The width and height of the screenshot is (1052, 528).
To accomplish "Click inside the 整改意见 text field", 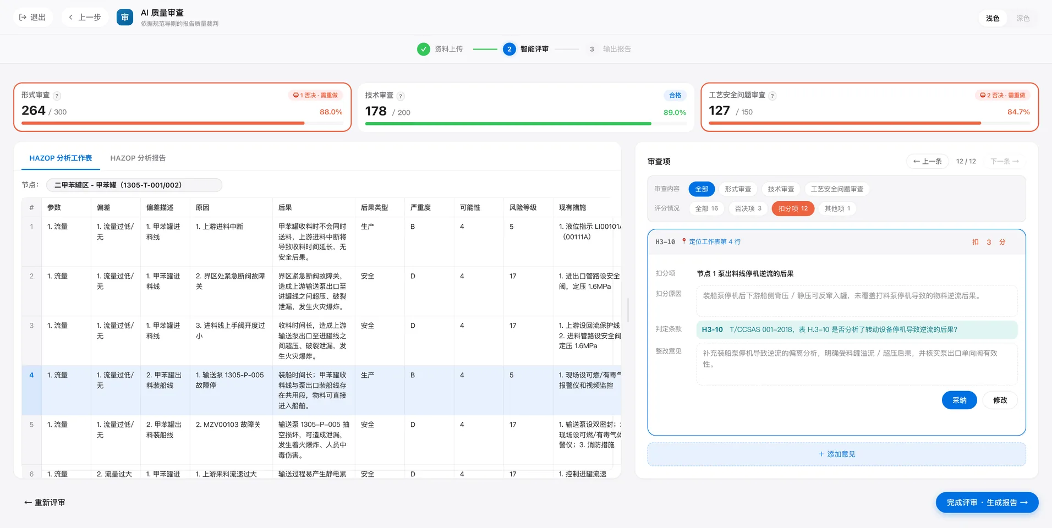I will point(857,364).
